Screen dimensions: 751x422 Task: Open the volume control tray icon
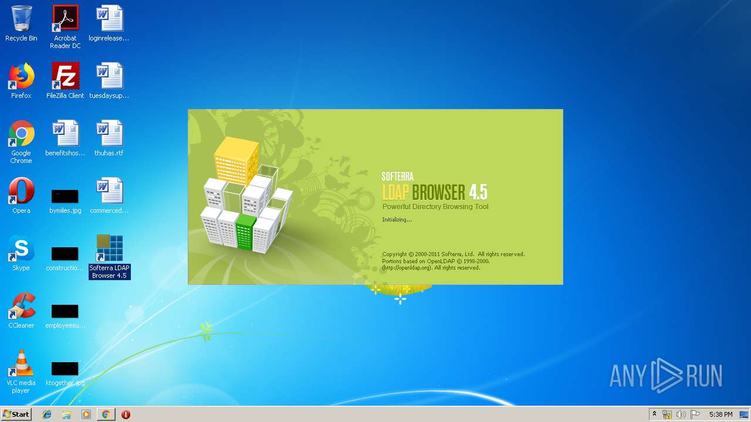tap(681, 414)
